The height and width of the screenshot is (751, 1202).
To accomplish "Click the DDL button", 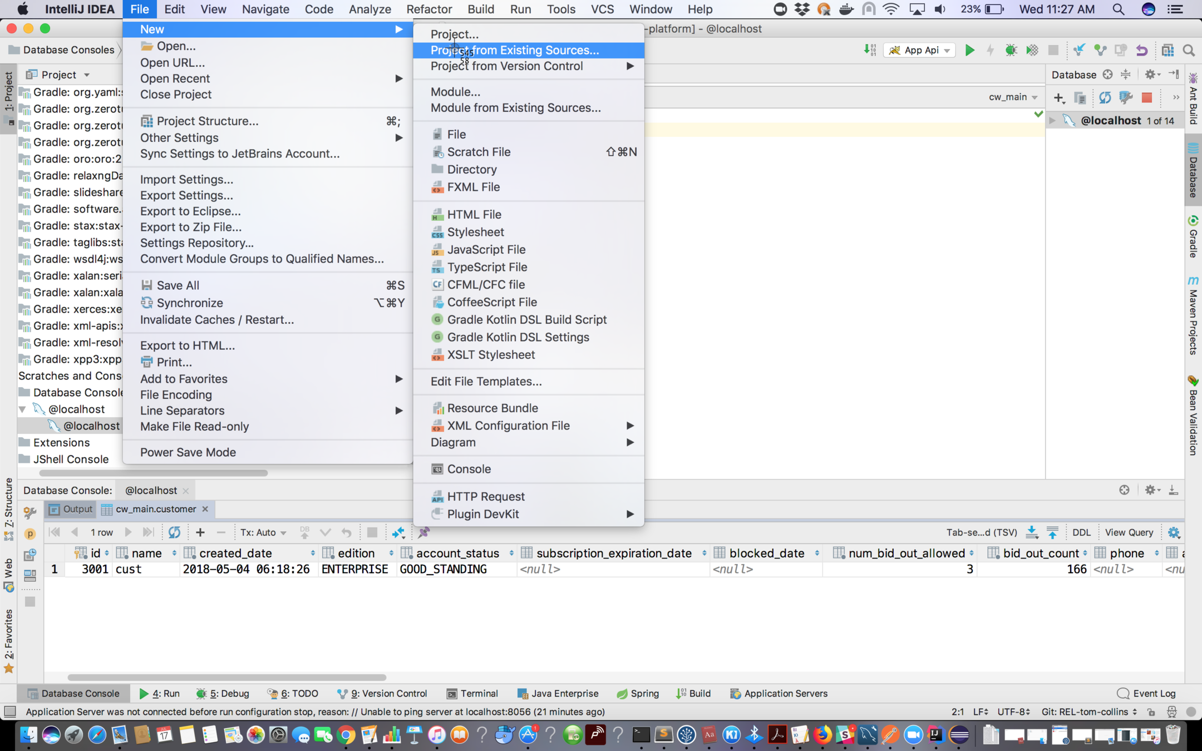I will coord(1081,532).
